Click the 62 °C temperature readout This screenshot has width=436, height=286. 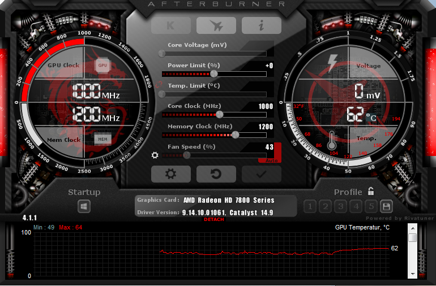click(361, 114)
